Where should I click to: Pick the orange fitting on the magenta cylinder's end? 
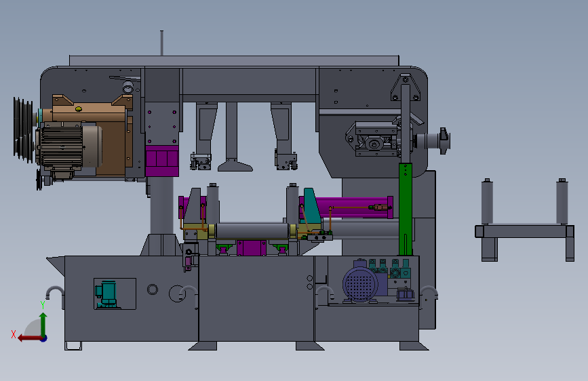pyautogui.click(x=380, y=207)
